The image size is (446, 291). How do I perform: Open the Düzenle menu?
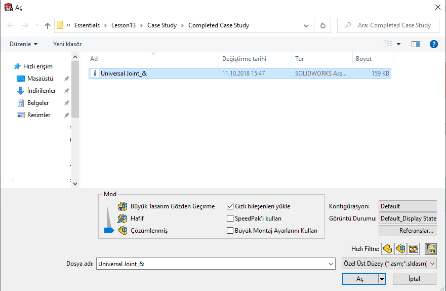(x=23, y=44)
